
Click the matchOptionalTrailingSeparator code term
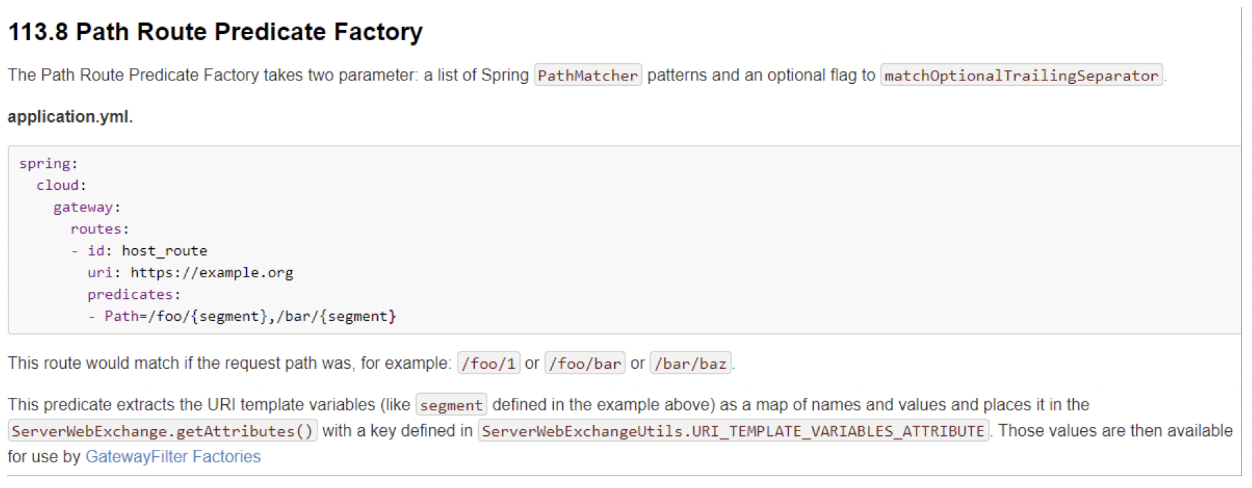click(x=1020, y=76)
